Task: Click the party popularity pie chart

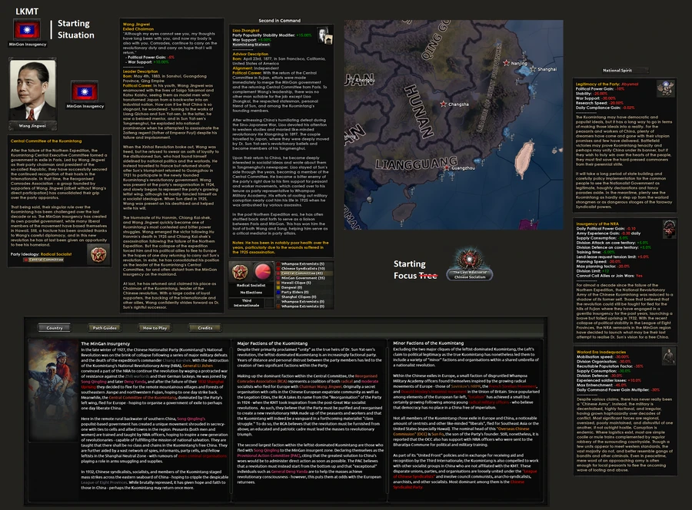Action: 262,270
